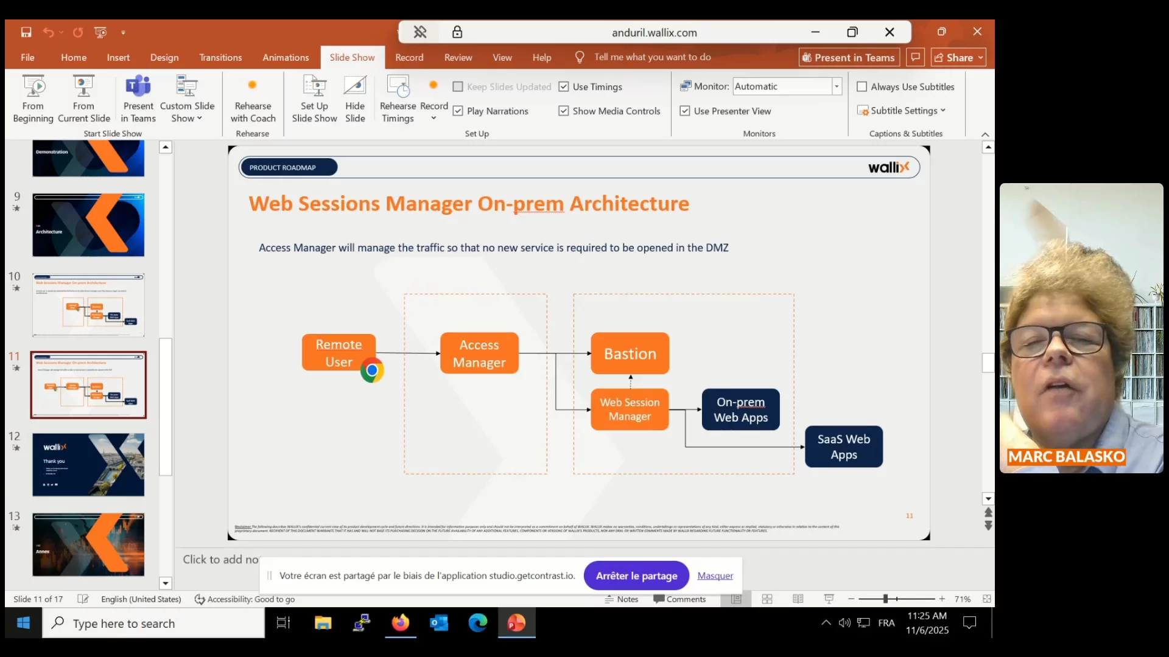
Task: Click Present in Teams ribbon icon
Action: point(138,99)
